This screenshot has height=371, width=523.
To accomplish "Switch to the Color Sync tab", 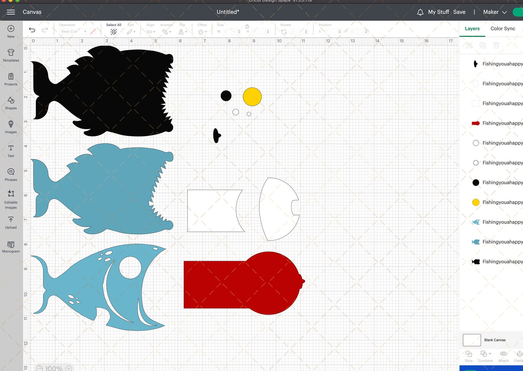I will pyautogui.click(x=503, y=28).
